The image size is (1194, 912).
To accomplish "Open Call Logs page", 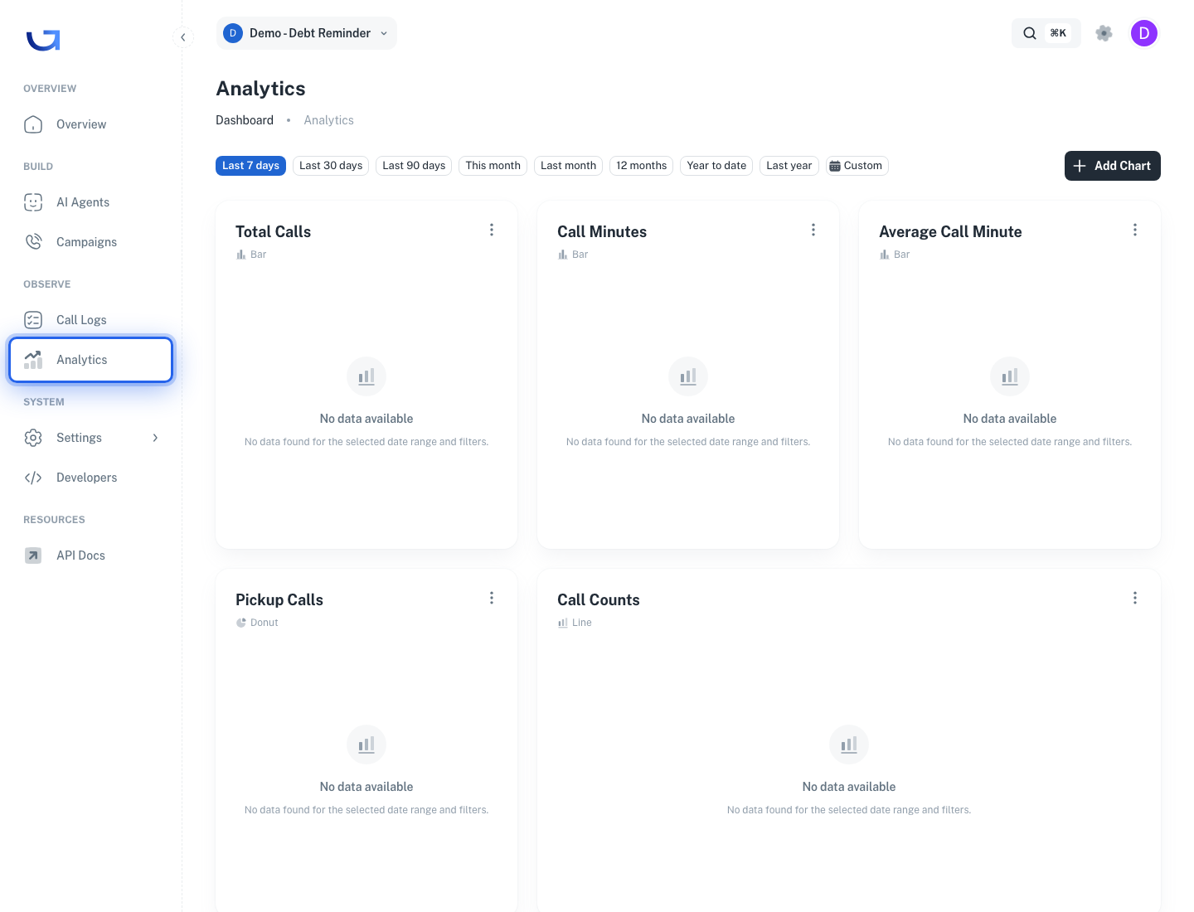I will (90, 320).
